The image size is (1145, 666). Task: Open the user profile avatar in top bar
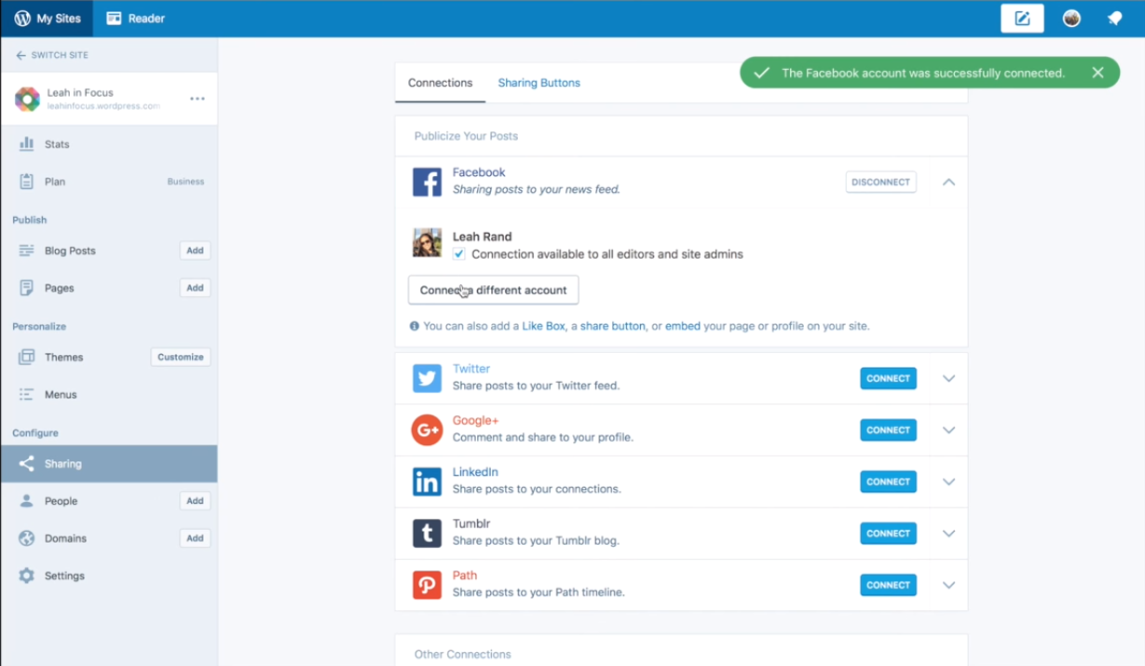(1071, 19)
